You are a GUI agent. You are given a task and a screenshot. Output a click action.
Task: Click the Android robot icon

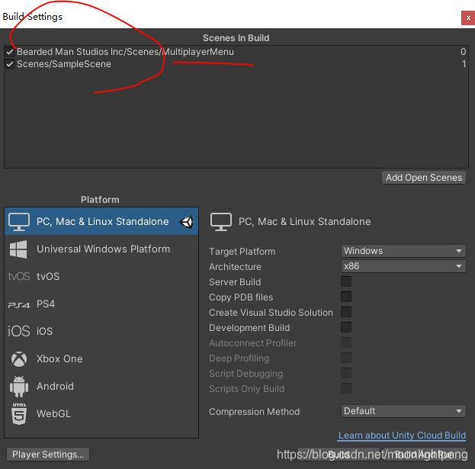(x=19, y=387)
